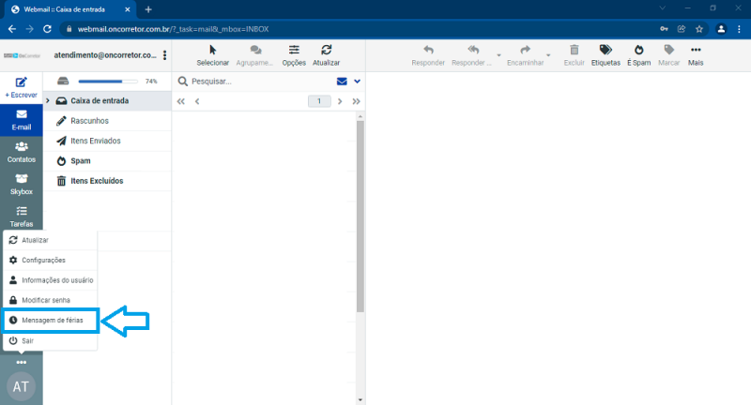Go to first page of messages
751x405 pixels.
coord(180,101)
